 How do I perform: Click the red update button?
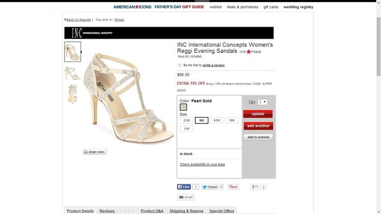[x=258, y=114]
